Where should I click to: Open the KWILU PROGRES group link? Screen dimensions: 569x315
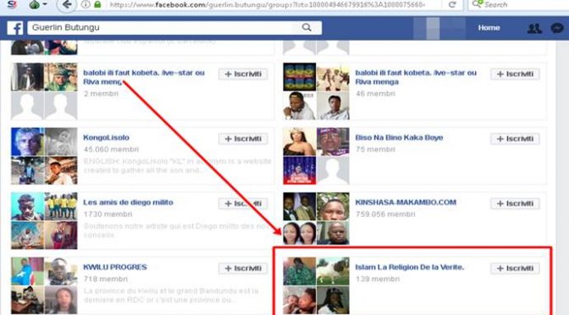(x=115, y=267)
